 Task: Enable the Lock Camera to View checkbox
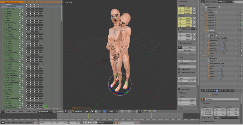[x=179, y=72]
